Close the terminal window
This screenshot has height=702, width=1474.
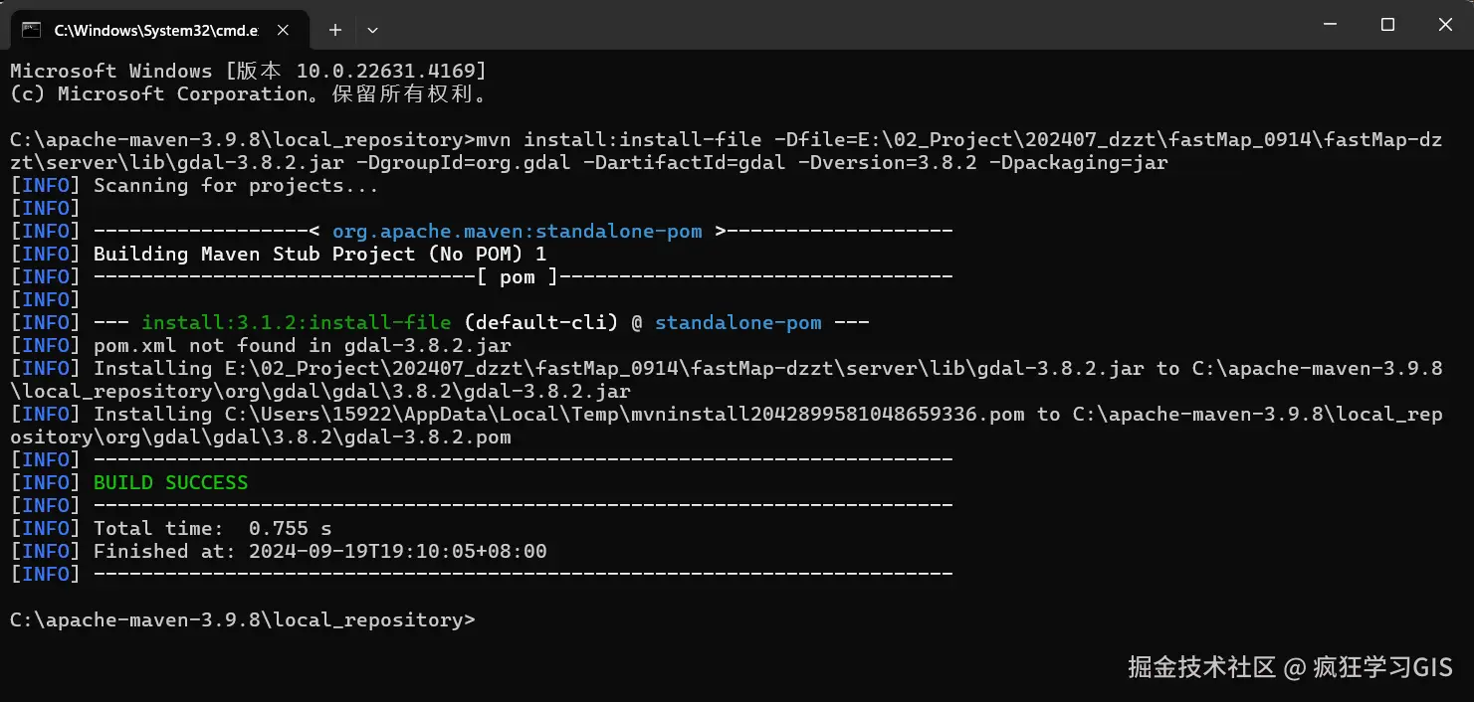[1443, 25]
